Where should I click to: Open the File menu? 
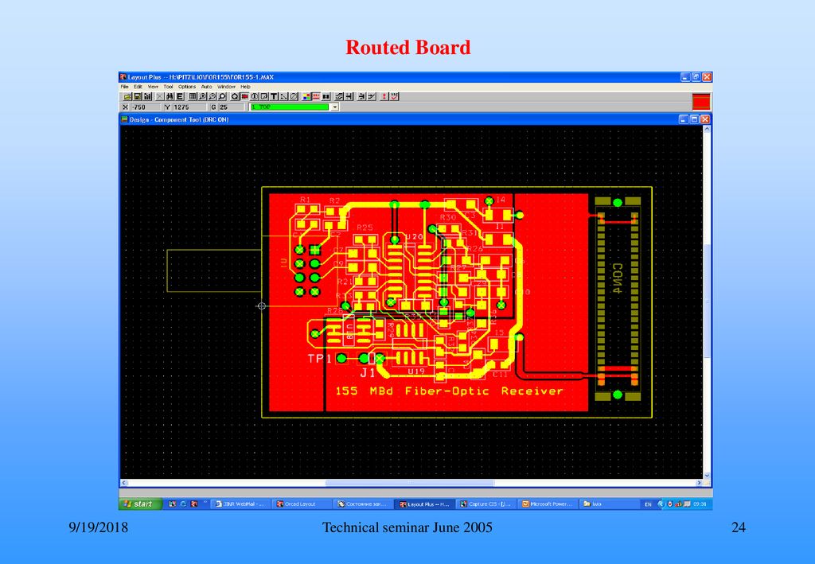coord(125,87)
